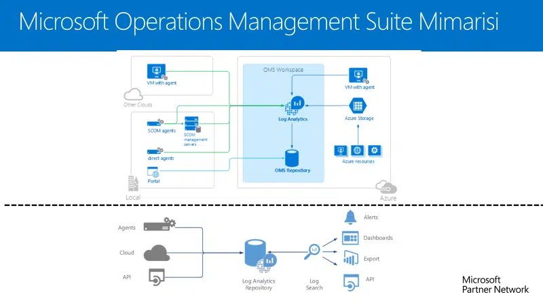Click the Agents label
The height and width of the screenshot is (305, 543).
tap(126, 228)
